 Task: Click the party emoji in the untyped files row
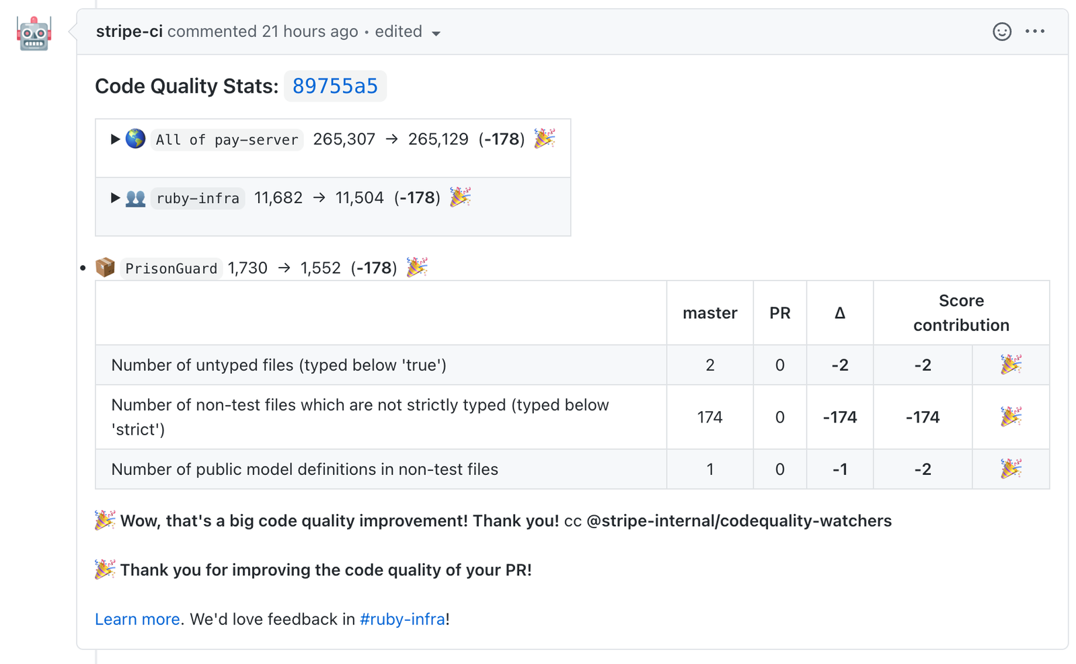(x=1010, y=365)
